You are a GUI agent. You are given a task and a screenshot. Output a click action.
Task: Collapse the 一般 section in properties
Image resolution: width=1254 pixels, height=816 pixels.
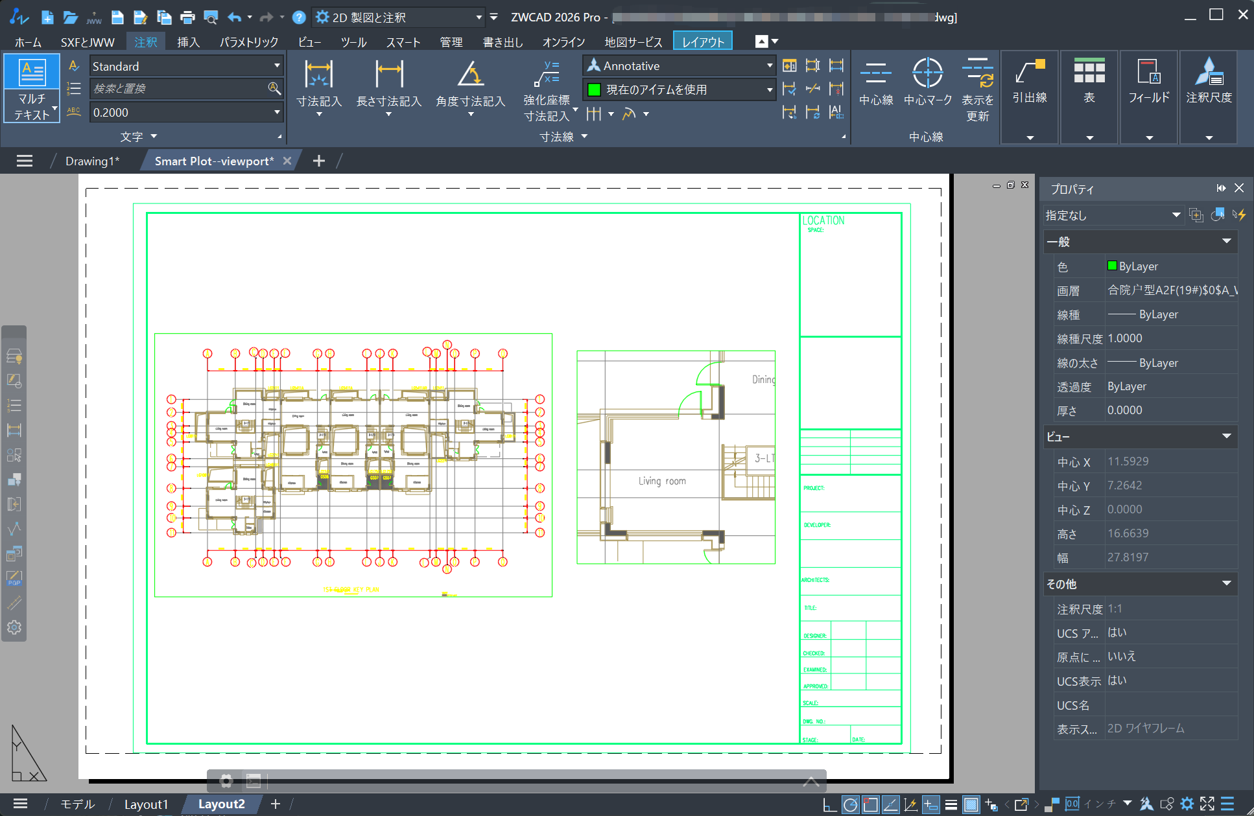point(1226,242)
